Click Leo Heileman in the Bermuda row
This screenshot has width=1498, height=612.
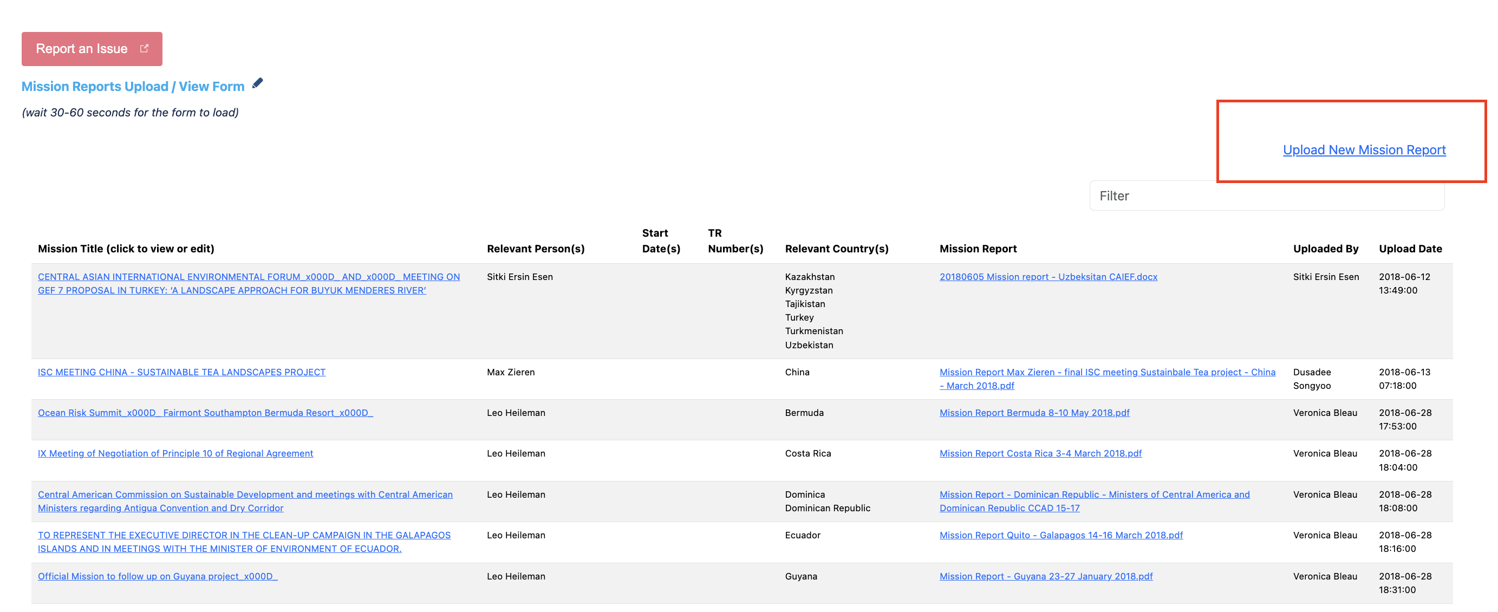(x=516, y=413)
